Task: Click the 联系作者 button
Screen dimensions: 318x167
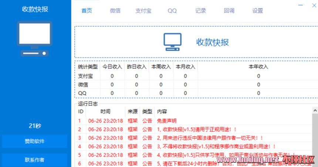Action: [x=35, y=160]
